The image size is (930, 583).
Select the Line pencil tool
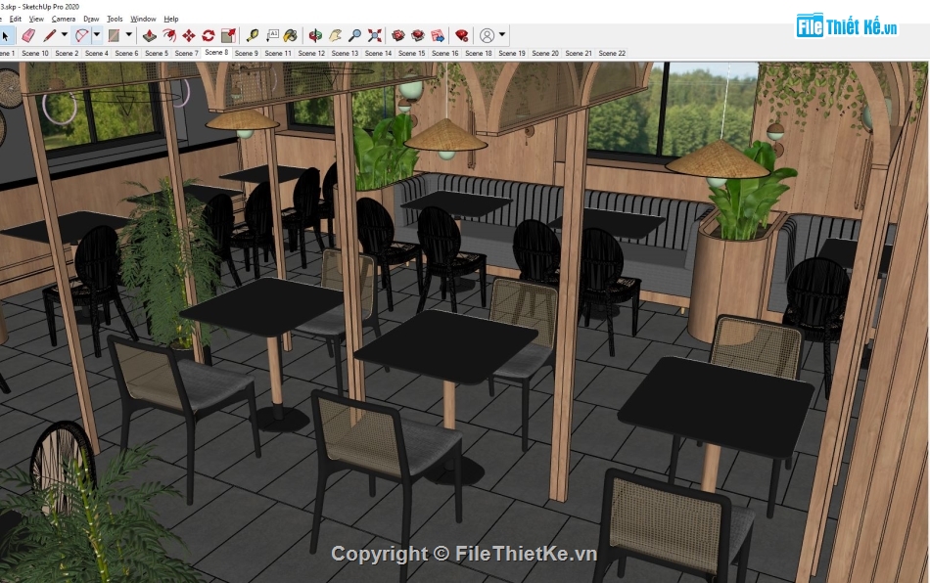coord(50,36)
